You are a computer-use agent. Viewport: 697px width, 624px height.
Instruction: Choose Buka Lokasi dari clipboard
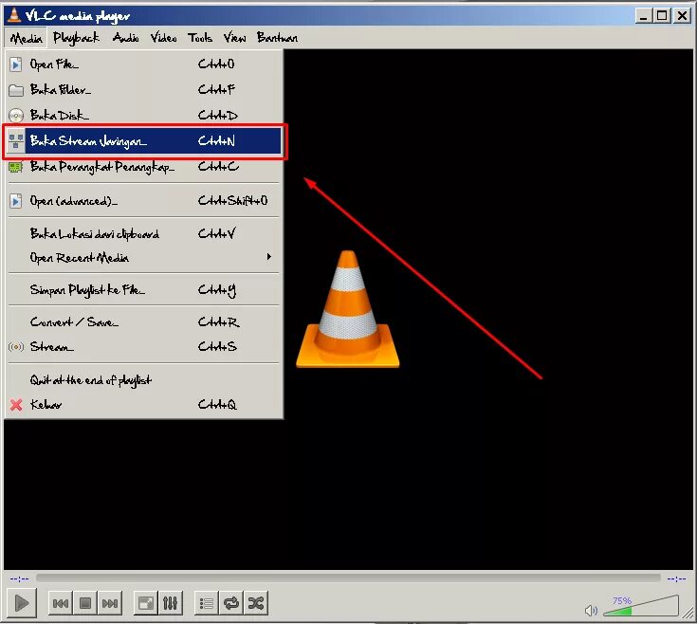[144, 234]
